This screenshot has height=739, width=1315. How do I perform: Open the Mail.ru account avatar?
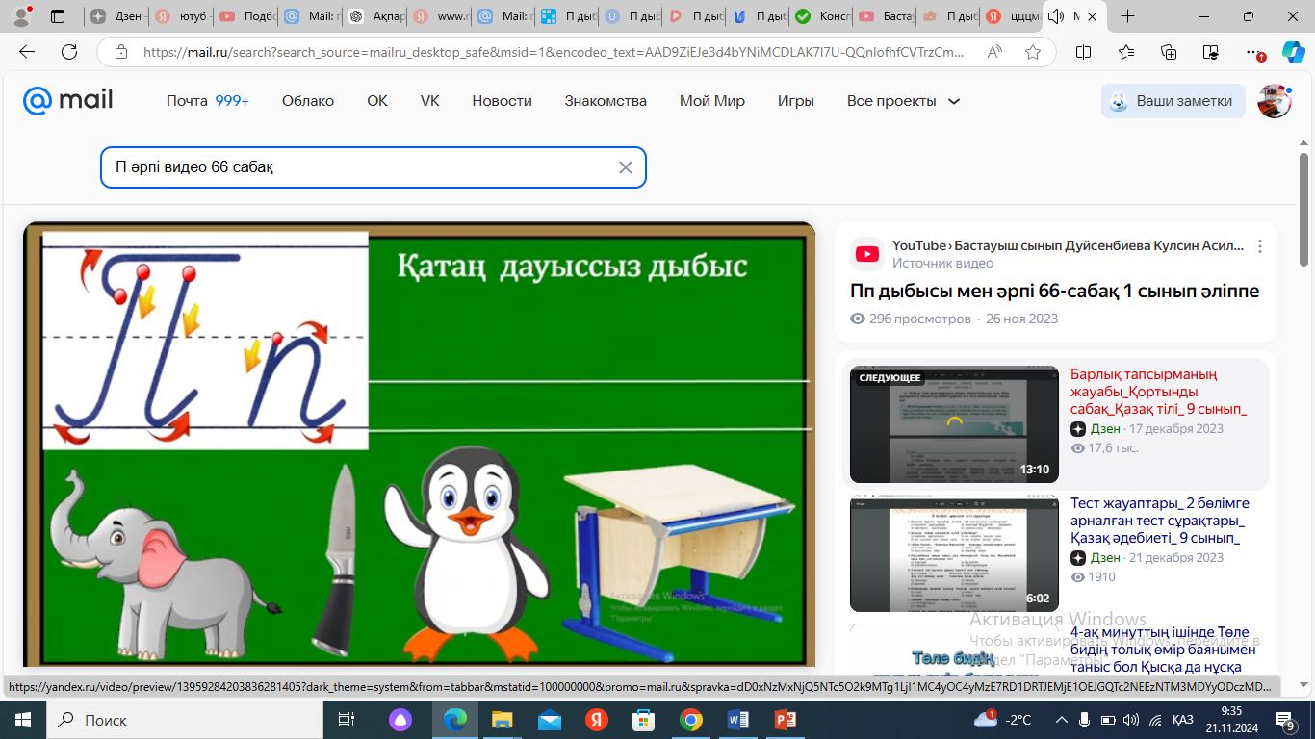point(1275,101)
